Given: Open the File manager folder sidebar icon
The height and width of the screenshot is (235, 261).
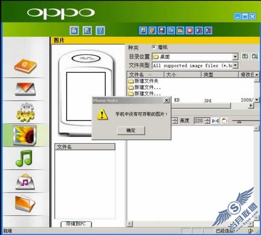Looking at the screenshot, I should tap(25, 204).
